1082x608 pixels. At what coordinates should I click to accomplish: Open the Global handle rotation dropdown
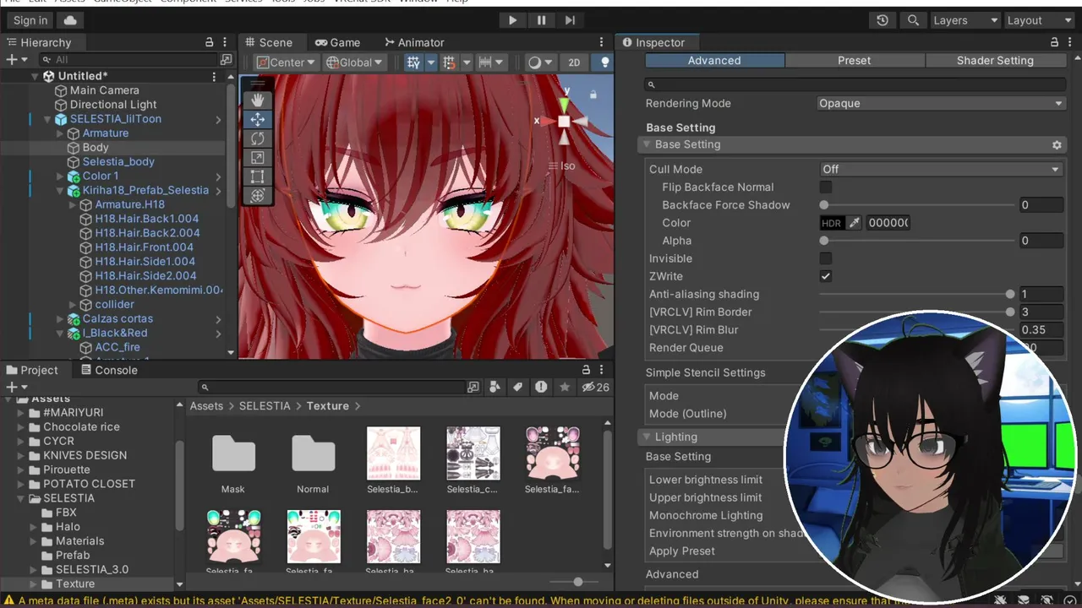(x=354, y=62)
